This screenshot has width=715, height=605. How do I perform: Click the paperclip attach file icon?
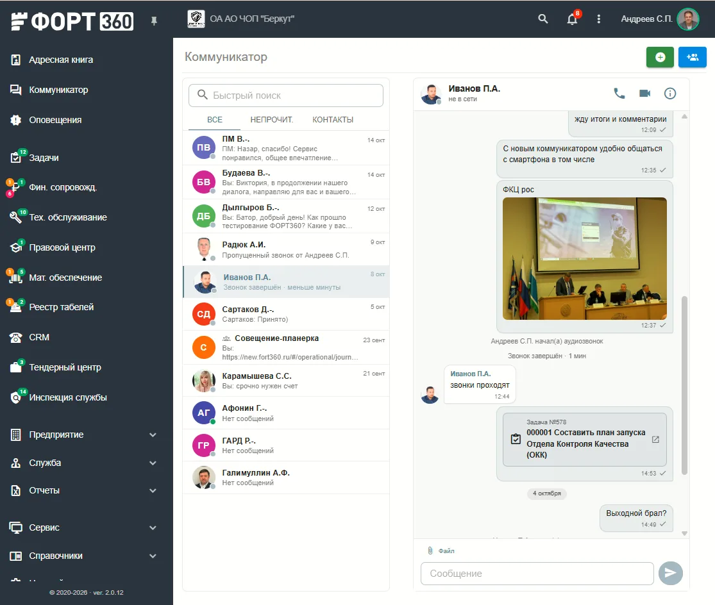click(430, 551)
